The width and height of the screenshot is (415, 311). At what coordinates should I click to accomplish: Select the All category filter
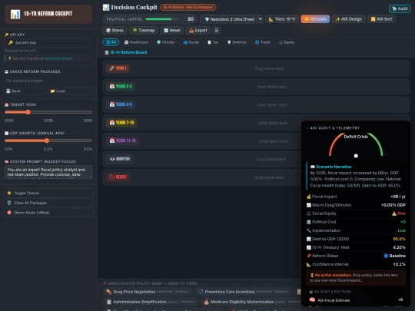tap(111, 42)
